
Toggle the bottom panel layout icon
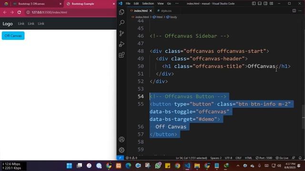tap(259, 3)
